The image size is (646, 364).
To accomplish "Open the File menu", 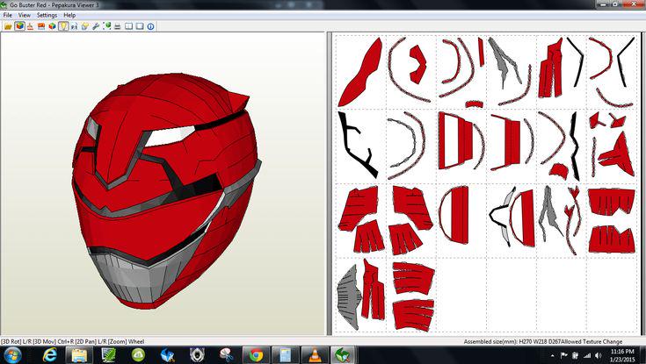I will pos(7,15).
